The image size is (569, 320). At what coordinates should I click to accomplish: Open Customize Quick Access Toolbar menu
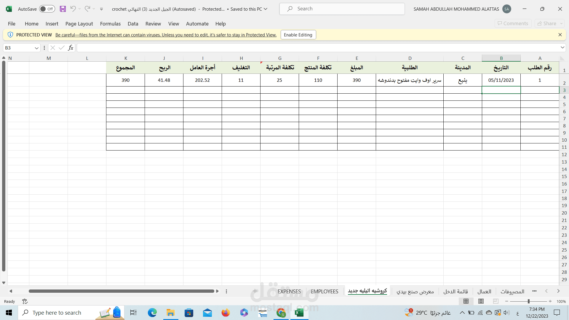coord(101,9)
